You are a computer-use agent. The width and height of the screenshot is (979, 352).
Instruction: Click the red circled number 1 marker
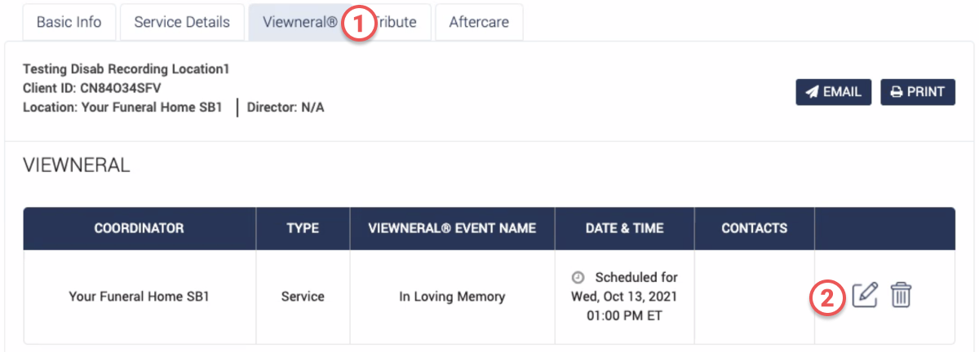point(358,23)
